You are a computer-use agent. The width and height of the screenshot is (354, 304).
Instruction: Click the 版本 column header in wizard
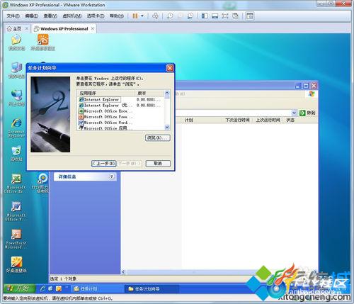coord(149,93)
